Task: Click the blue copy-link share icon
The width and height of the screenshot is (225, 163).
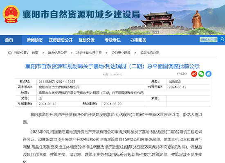Action: pos(208,74)
